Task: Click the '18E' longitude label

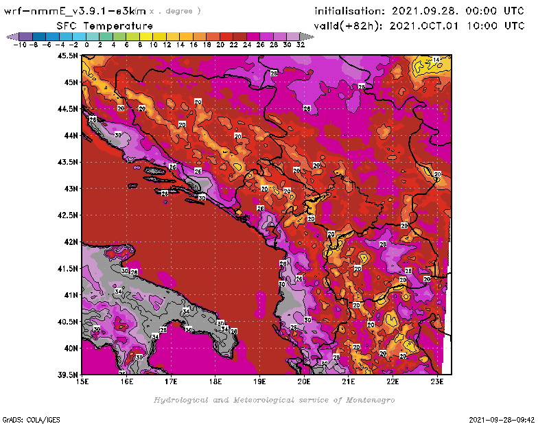Action: 215,381
